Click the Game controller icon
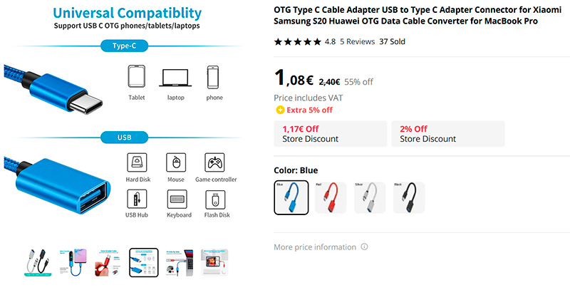 [x=214, y=162]
